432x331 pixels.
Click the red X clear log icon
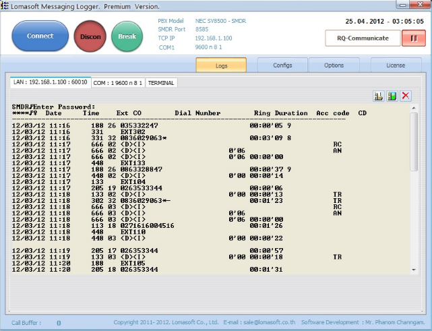(406, 96)
